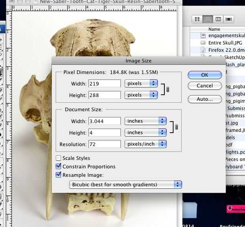Open the document Width inches dropdown

[145, 121]
